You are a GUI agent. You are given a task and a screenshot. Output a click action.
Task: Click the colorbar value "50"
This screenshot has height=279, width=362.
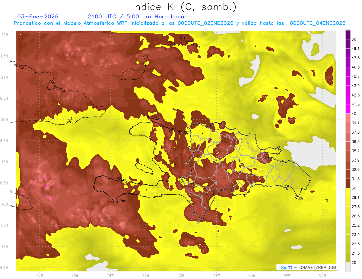(354, 39)
